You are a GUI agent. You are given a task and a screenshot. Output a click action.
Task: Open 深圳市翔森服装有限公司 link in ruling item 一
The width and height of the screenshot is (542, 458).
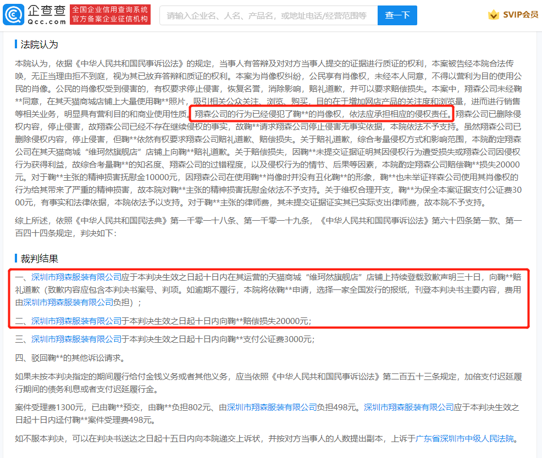coord(76,277)
